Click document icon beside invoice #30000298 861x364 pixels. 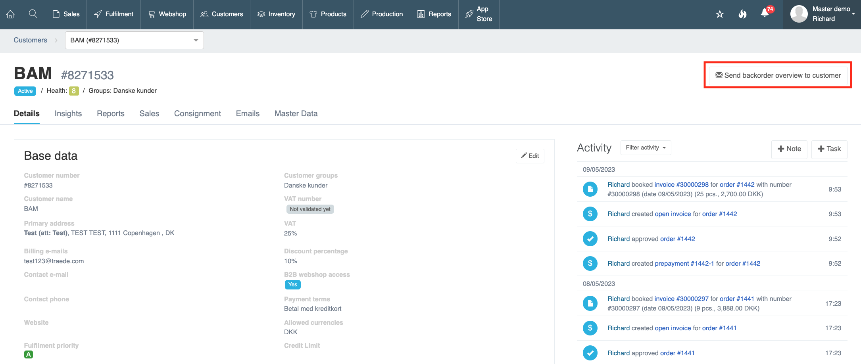590,189
